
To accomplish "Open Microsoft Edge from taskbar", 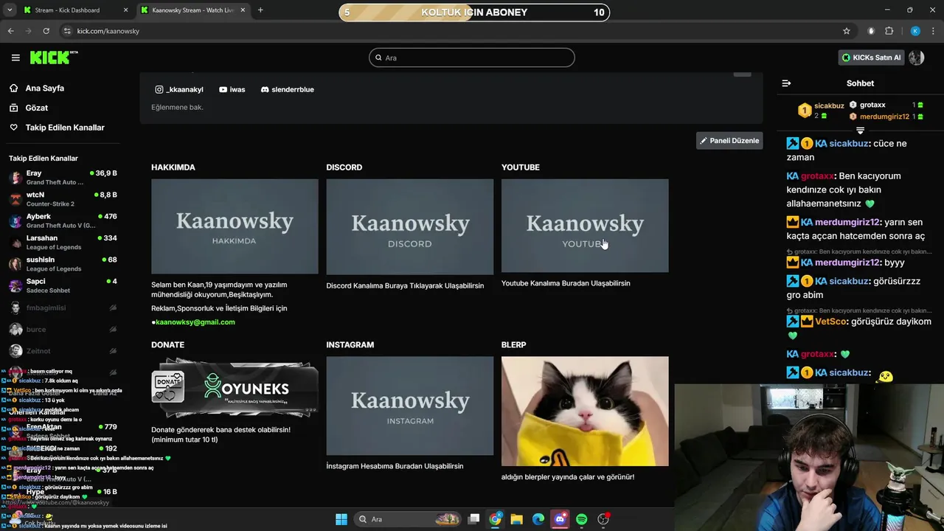I will [538, 519].
